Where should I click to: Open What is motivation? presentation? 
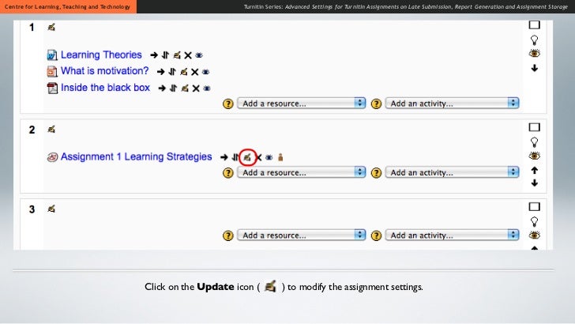(104, 71)
